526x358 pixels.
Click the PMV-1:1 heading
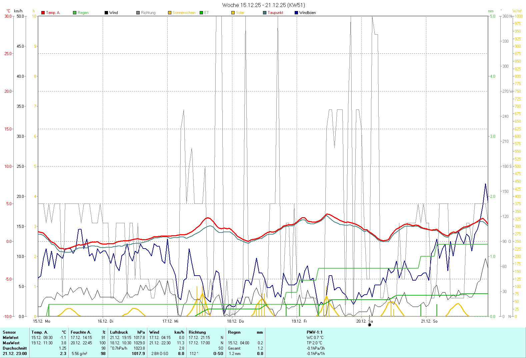[x=315, y=332]
